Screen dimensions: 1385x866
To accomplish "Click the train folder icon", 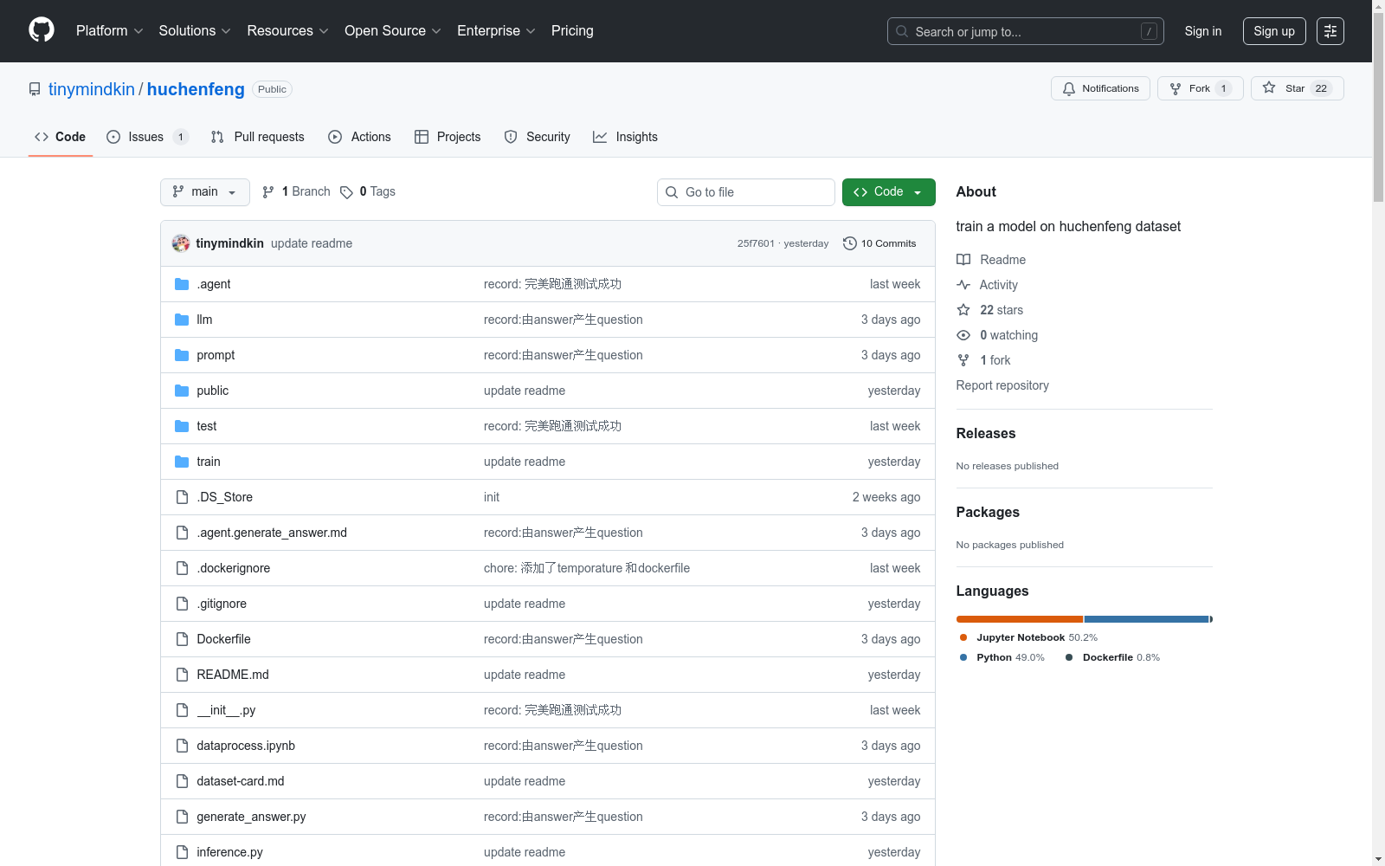I will pyautogui.click(x=182, y=462).
